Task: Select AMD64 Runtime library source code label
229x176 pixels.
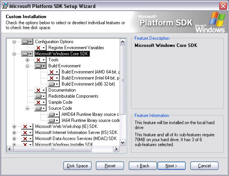Action: (90, 114)
